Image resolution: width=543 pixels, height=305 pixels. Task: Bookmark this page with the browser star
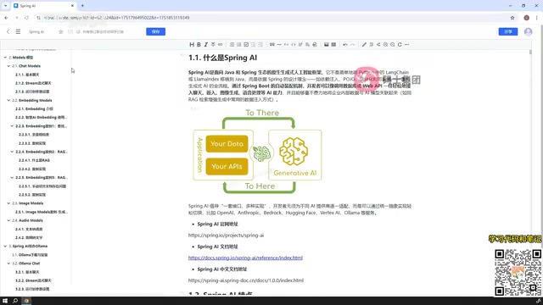512,18
